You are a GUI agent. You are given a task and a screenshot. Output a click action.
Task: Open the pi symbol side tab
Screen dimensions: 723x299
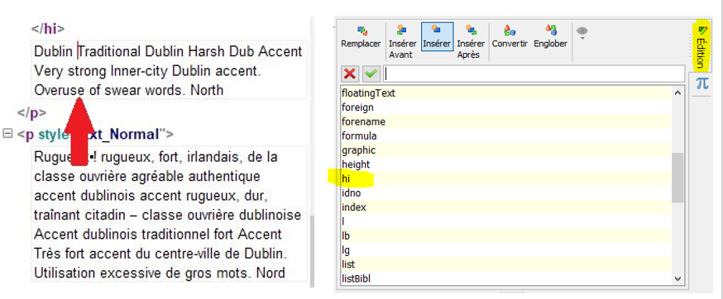coord(701,83)
